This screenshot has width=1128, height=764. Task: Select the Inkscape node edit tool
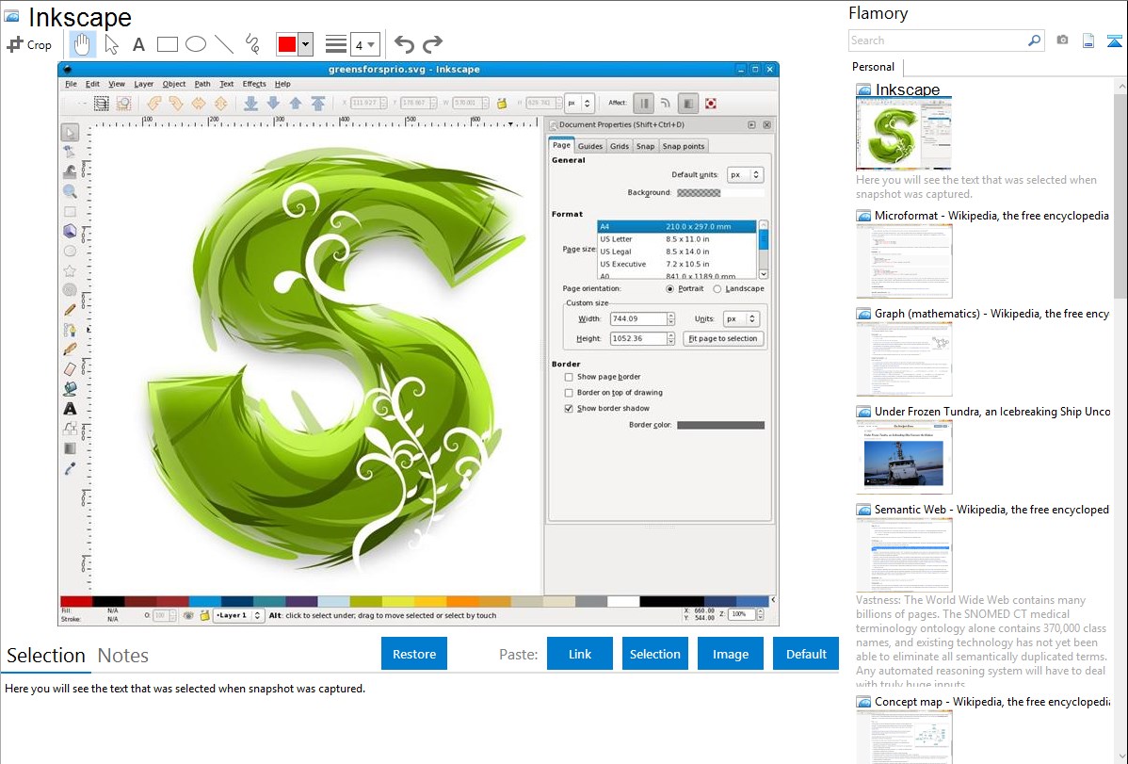click(70, 152)
